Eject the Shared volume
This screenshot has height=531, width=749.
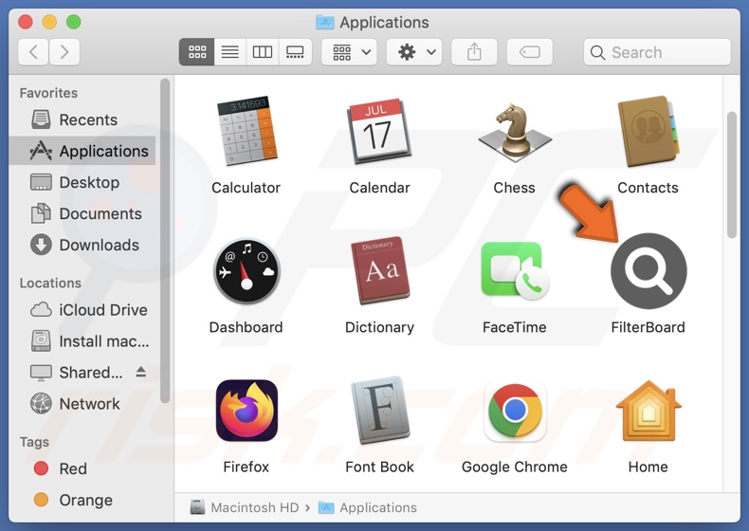pyautogui.click(x=141, y=372)
